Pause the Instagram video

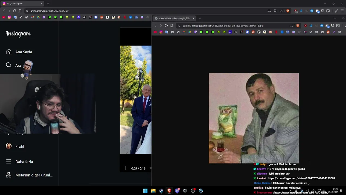point(125,168)
